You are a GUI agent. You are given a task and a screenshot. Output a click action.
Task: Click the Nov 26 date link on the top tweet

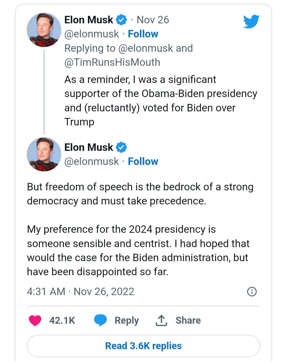(x=153, y=20)
